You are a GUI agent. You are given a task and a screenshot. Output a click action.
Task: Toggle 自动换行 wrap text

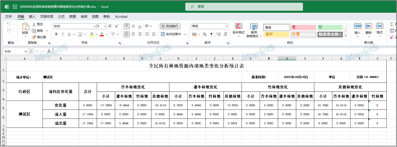point(170,26)
